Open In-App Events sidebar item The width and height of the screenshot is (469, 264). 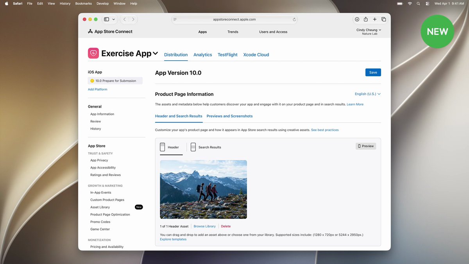[101, 192]
